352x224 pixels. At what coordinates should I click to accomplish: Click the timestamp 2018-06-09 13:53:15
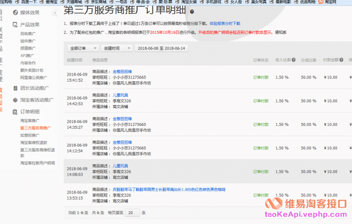77,195
